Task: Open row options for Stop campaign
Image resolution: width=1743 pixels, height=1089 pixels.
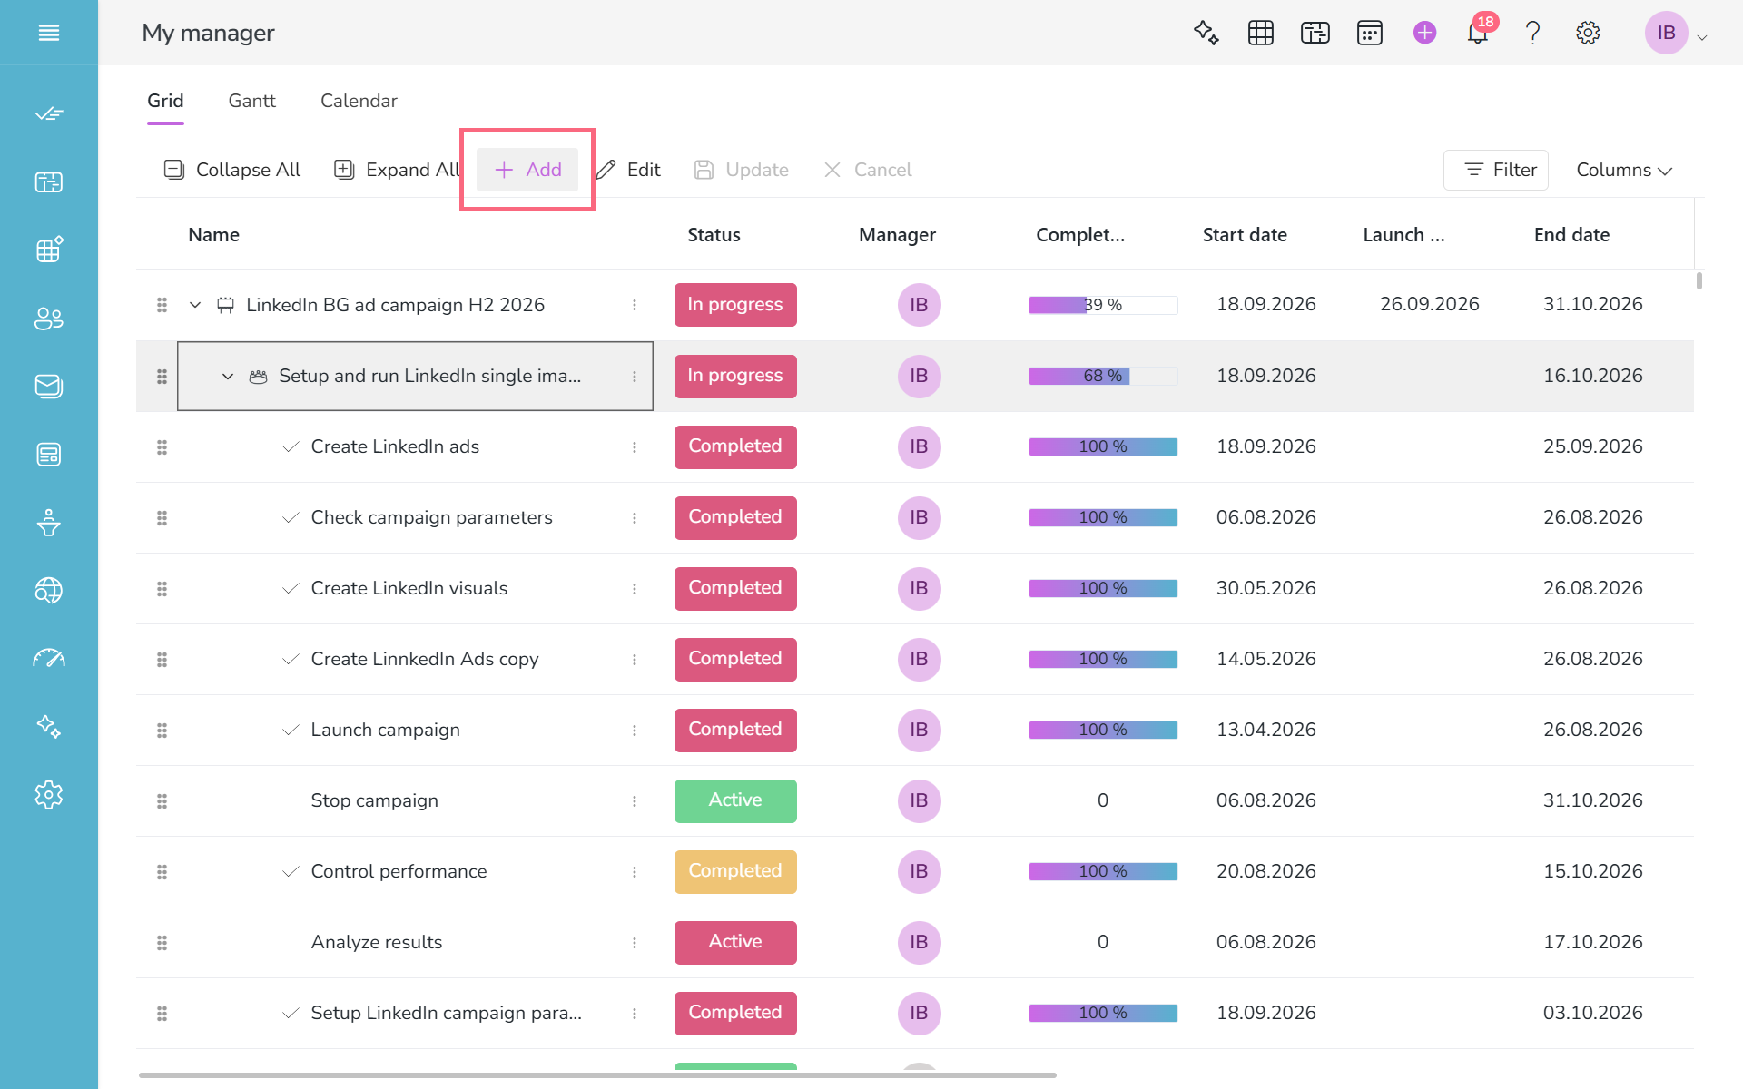Action: (635, 801)
